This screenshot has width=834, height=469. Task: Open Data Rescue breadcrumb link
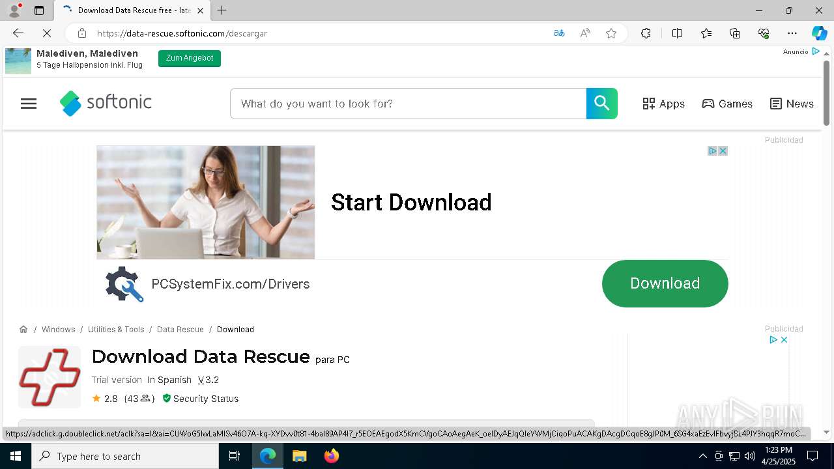click(x=180, y=330)
